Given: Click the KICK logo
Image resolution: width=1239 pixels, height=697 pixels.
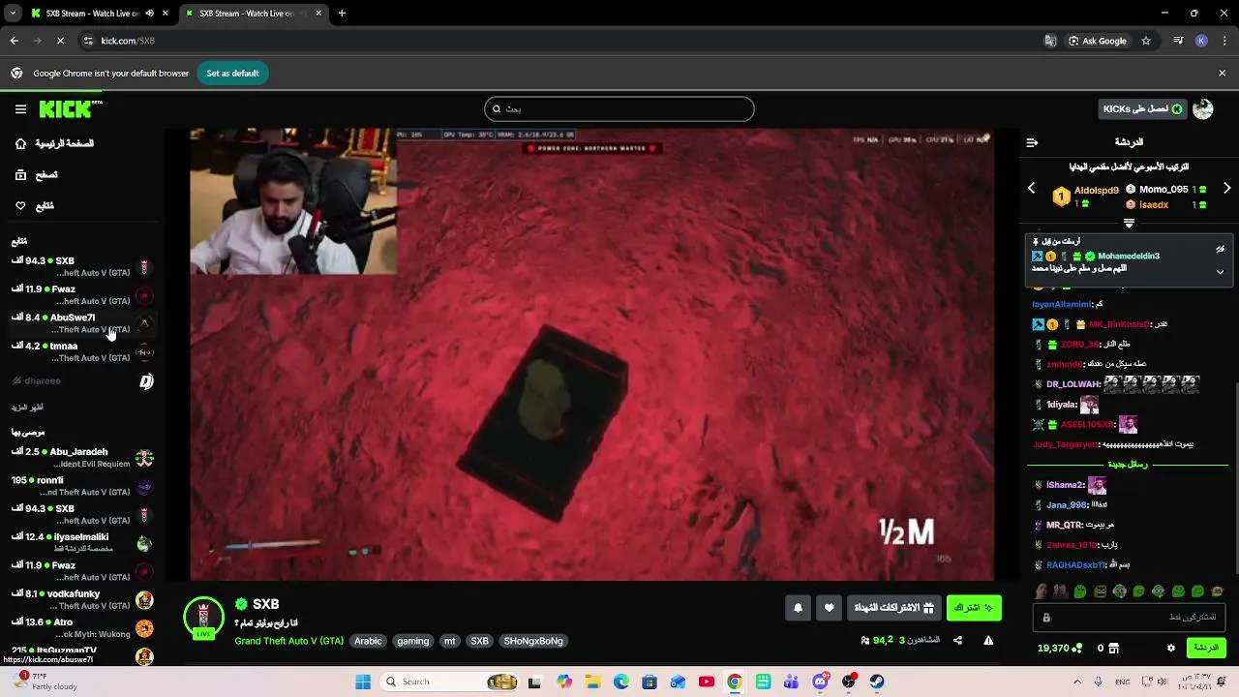Looking at the screenshot, I should 70,109.
